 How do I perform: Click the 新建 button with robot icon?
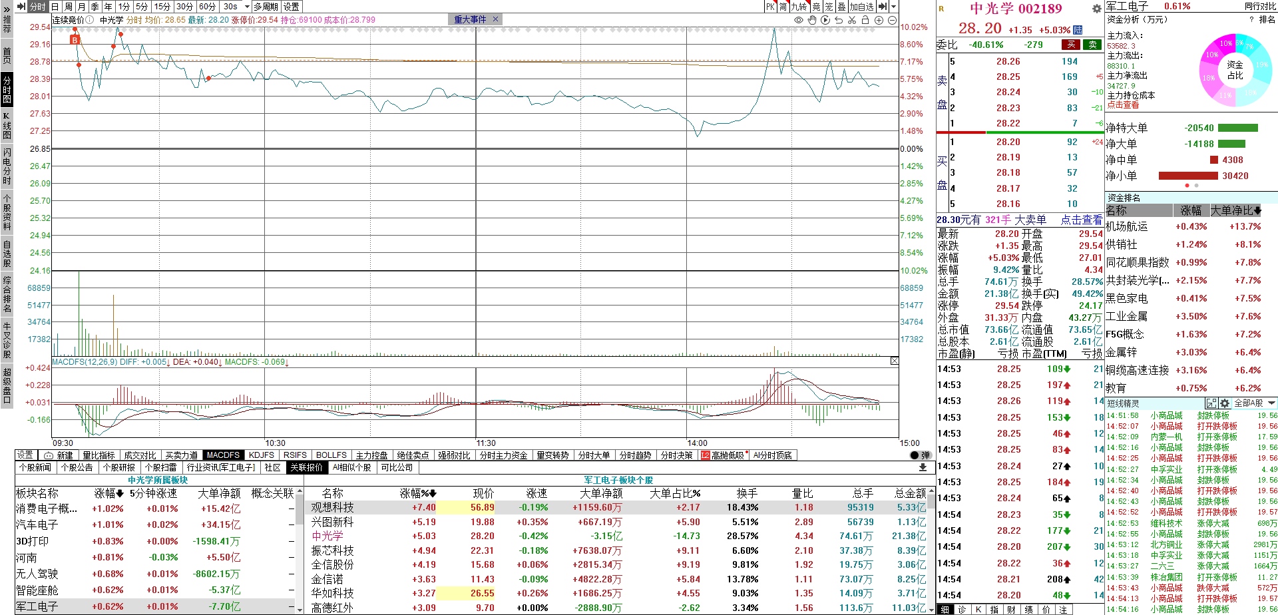pyautogui.click(x=59, y=455)
